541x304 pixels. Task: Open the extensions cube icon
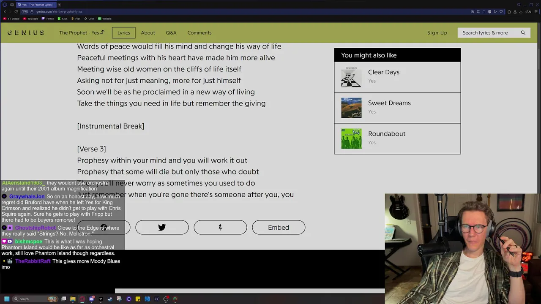pos(509,12)
